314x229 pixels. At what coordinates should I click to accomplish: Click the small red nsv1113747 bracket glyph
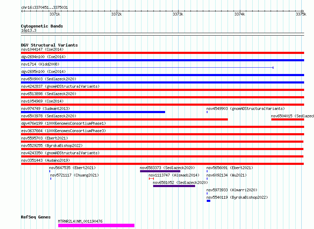tap(151, 179)
